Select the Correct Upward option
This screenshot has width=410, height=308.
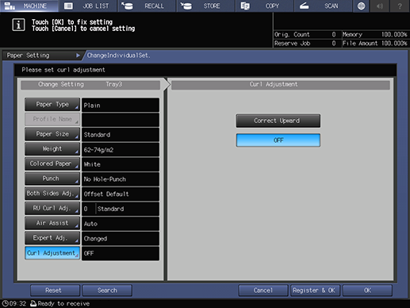pyautogui.click(x=278, y=121)
